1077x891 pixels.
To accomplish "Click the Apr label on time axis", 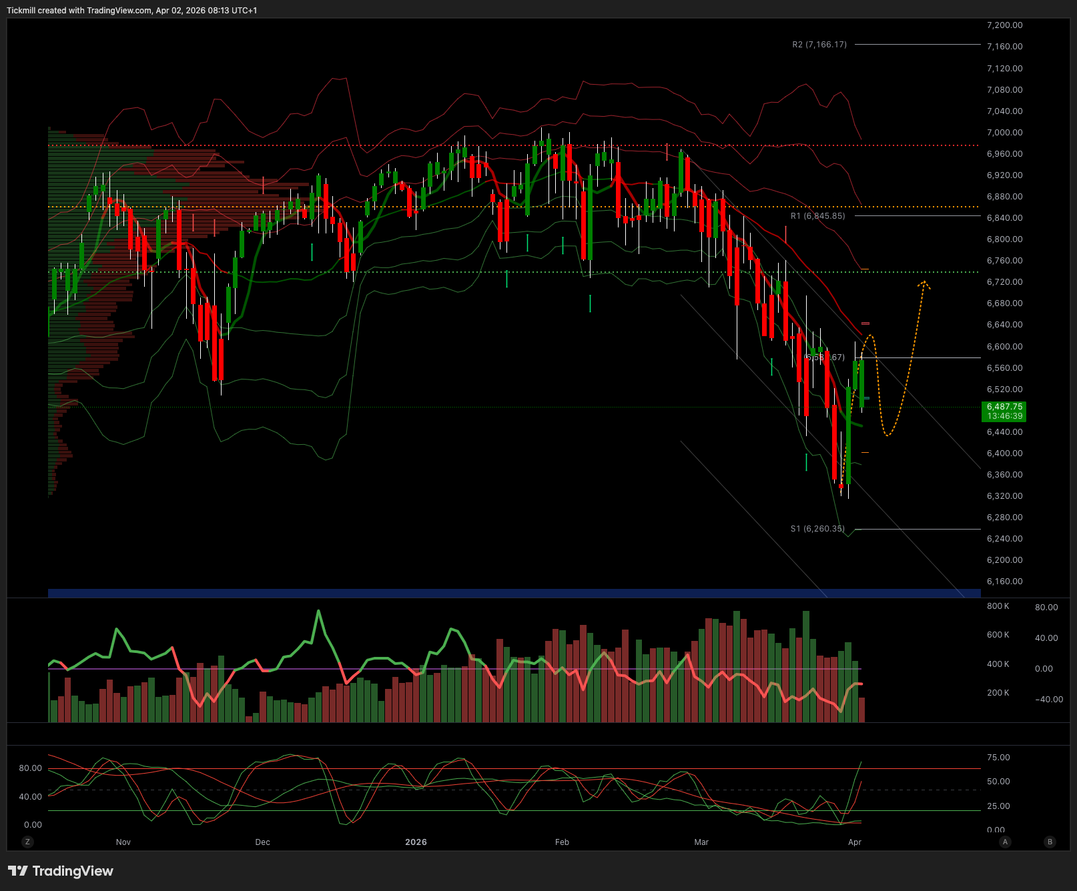I will tap(855, 842).
